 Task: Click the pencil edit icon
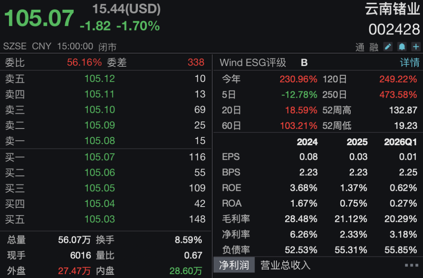388,47
